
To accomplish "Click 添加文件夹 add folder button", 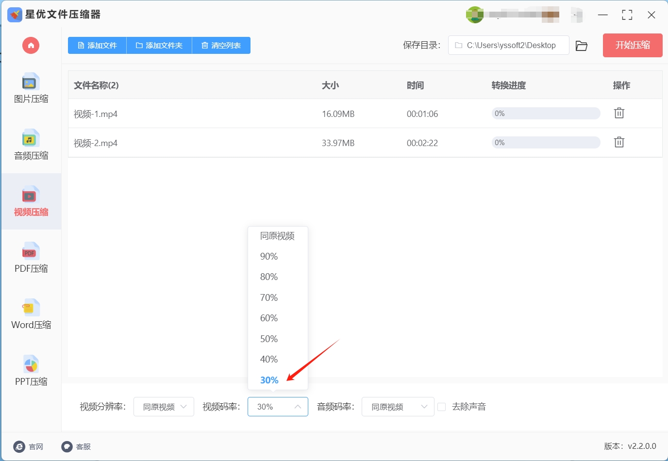I will tap(159, 45).
